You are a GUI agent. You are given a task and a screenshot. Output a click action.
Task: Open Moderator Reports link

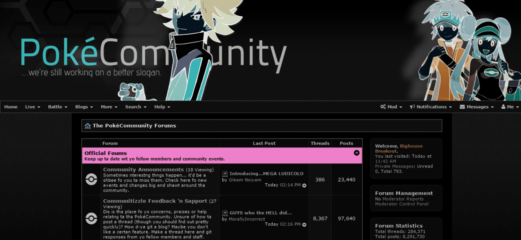(x=403, y=199)
